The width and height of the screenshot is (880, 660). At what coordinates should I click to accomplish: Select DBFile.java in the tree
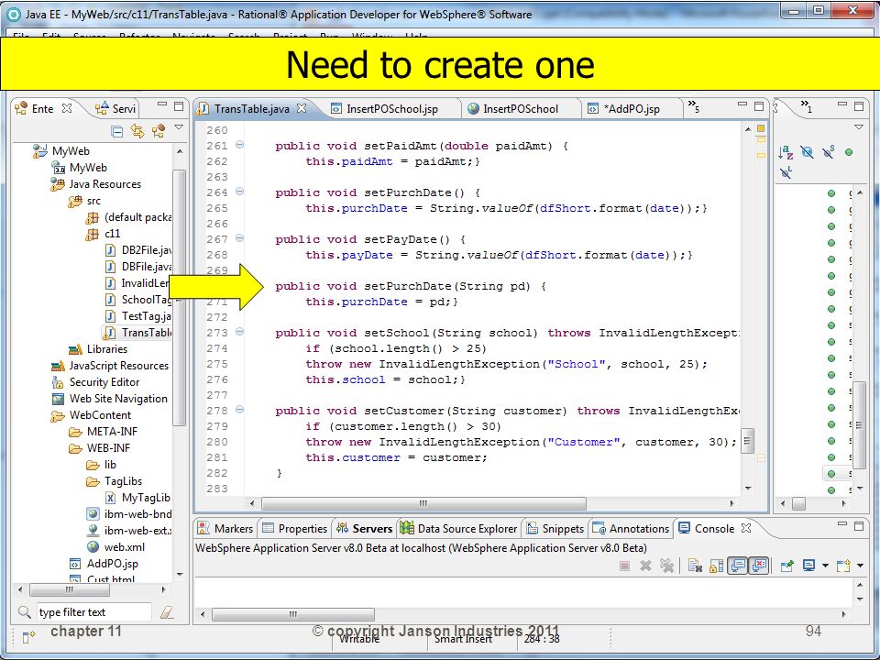pyautogui.click(x=138, y=267)
